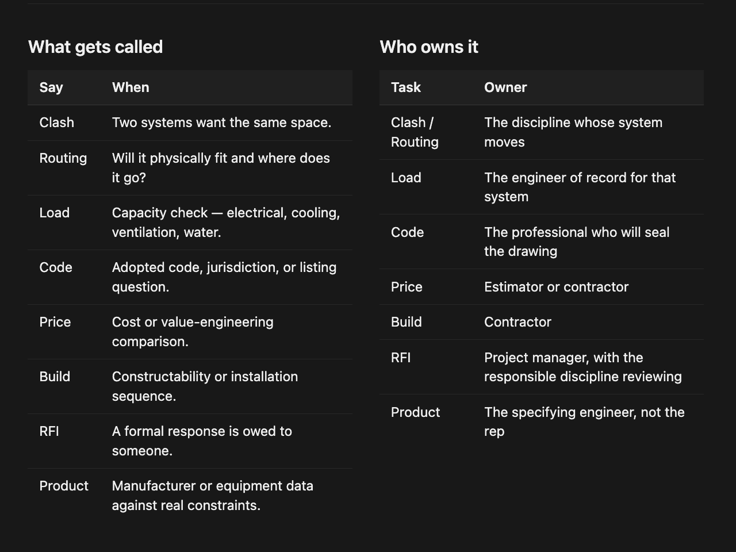Click 'Cost or value-engineering comparison.' text
The width and height of the screenshot is (736, 552).
(193, 332)
